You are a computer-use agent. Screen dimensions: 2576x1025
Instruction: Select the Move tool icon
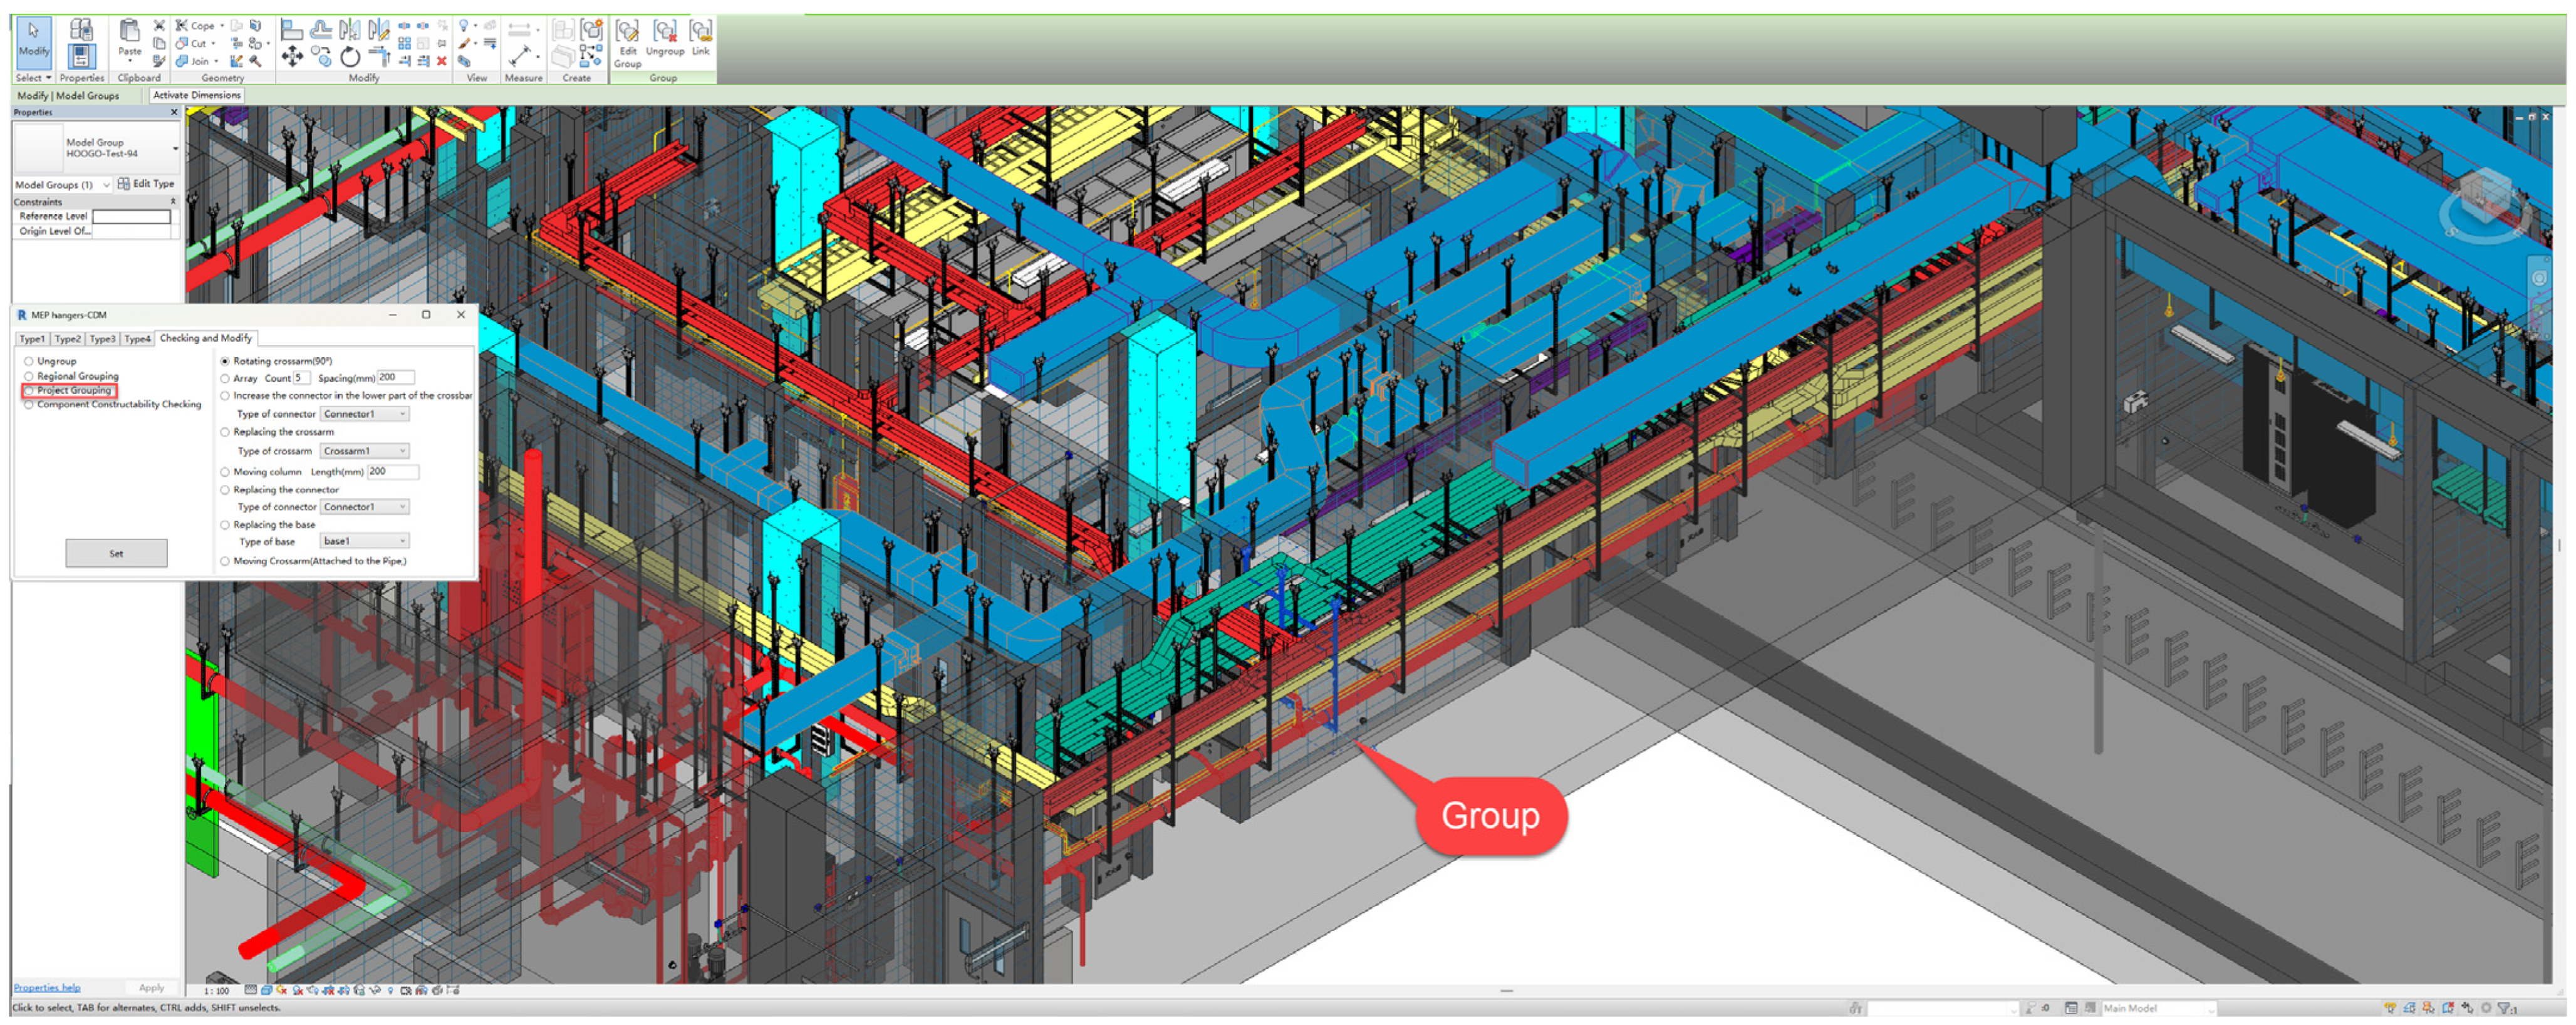[292, 57]
